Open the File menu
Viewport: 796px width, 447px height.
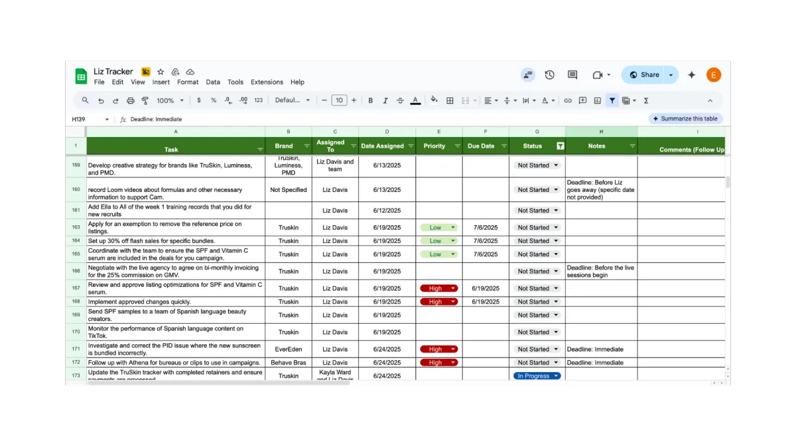pos(99,82)
